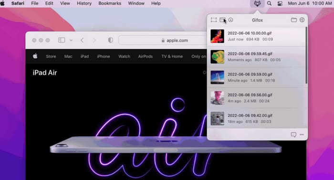Open AirPods link on Apple site
Viewport: 334px width, 180px height.
145,56
